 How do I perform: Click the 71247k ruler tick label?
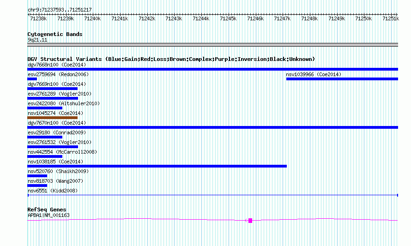click(x=282, y=18)
